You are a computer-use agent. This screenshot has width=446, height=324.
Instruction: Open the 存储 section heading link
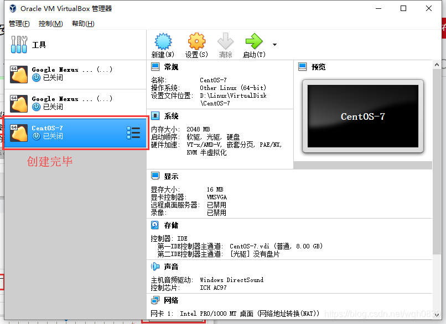pyautogui.click(x=171, y=225)
